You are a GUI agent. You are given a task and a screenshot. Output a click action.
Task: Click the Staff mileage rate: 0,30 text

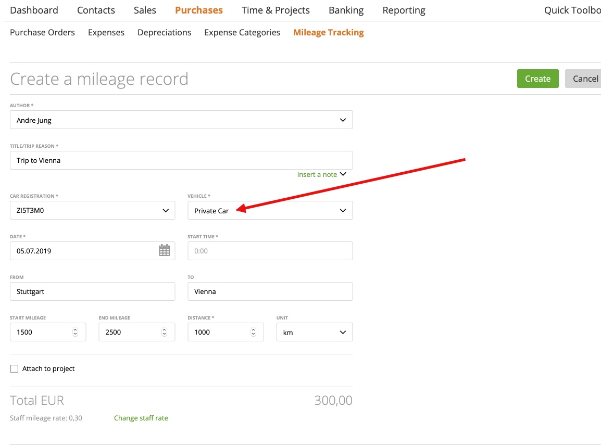46,418
